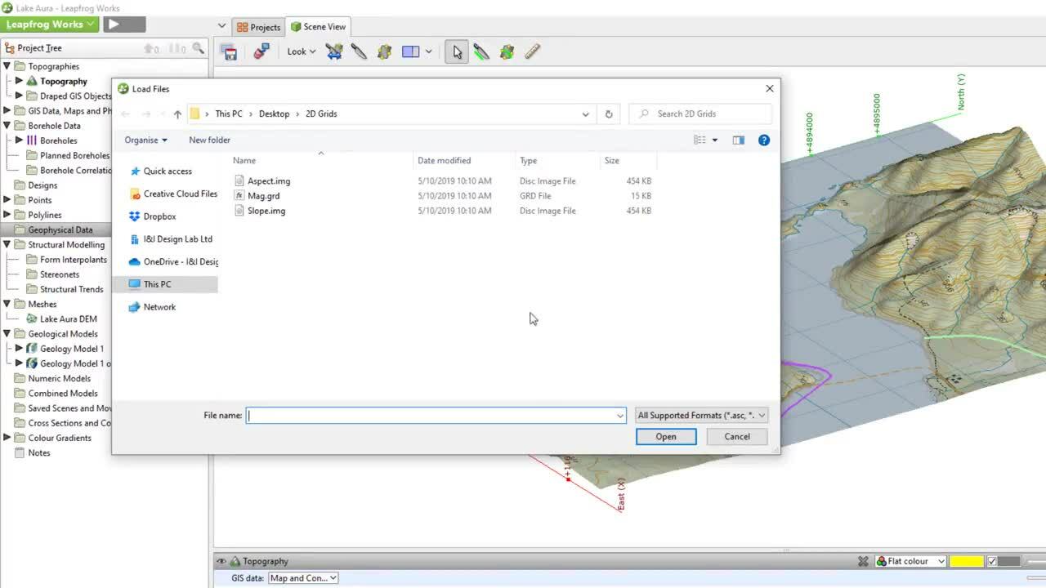The width and height of the screenshot is (1046, 588).
Task: Switch to the Scene View tab
Action: (319, 27)
